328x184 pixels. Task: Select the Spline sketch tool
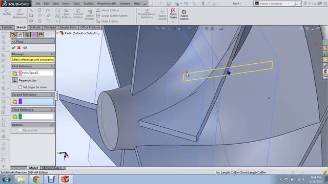pos(48,10)
